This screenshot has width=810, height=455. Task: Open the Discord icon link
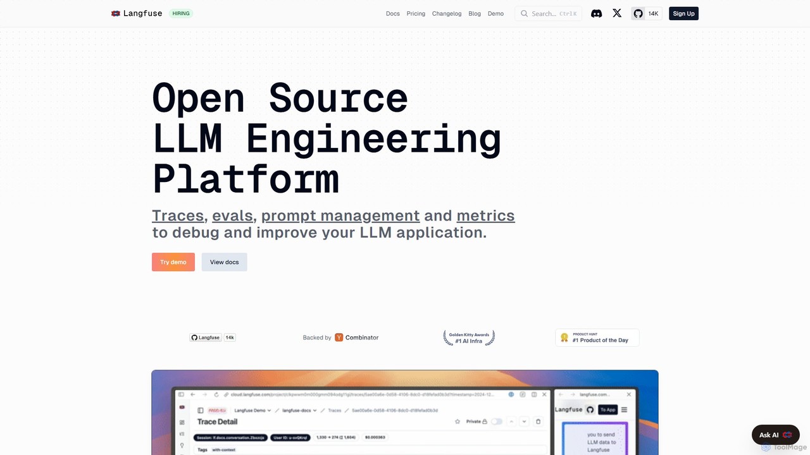[x=596, y=13]
